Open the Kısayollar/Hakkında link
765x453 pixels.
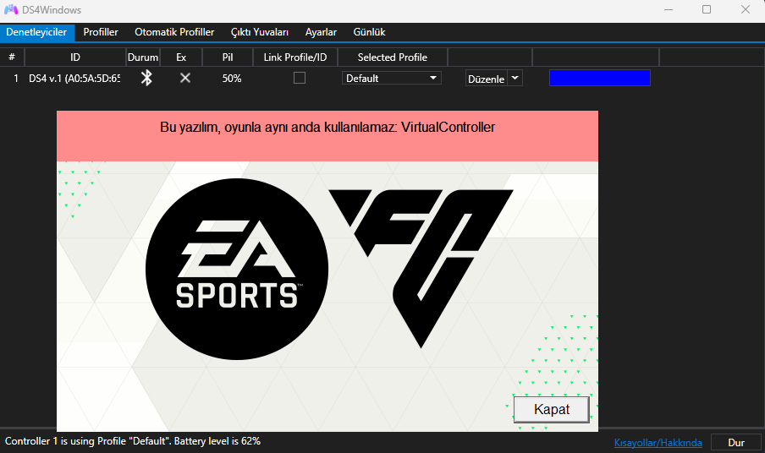658,443
